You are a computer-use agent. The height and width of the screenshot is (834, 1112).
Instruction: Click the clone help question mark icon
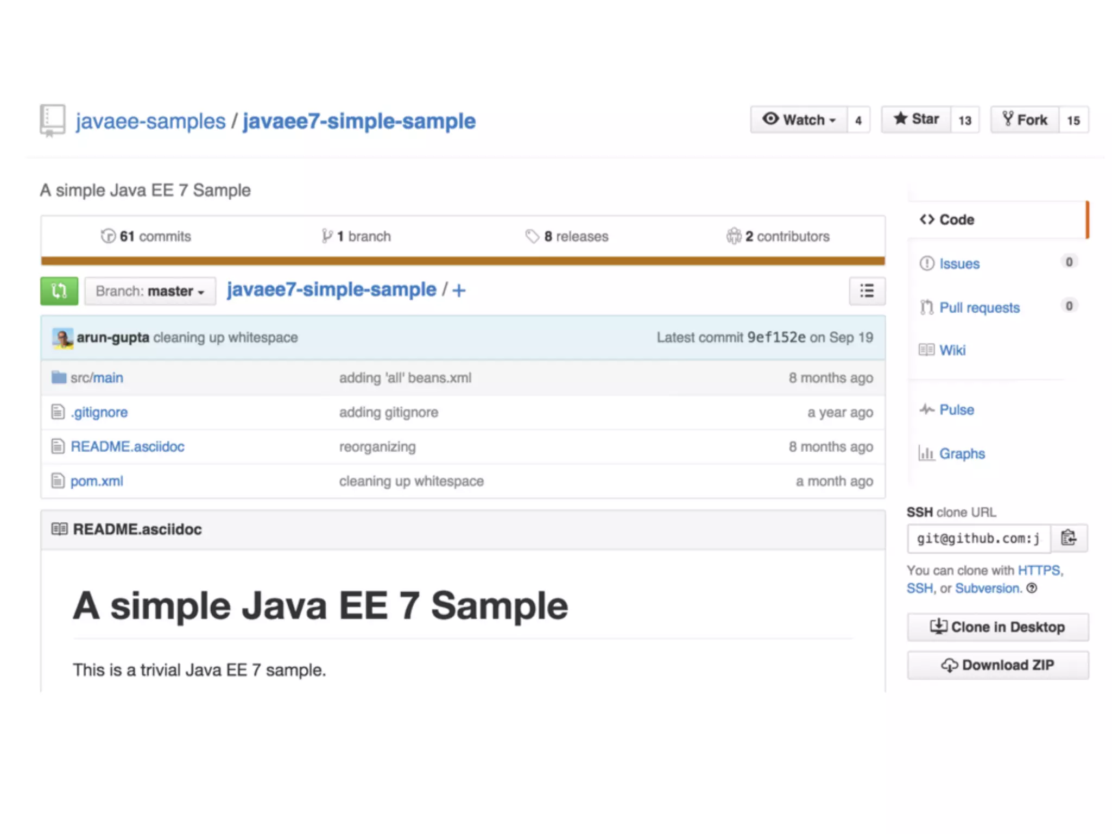pos(1032,588)
